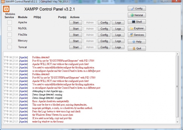Click 'Press the Logs button to view' log line
The image size is (183, 130).
click(56, 111)
